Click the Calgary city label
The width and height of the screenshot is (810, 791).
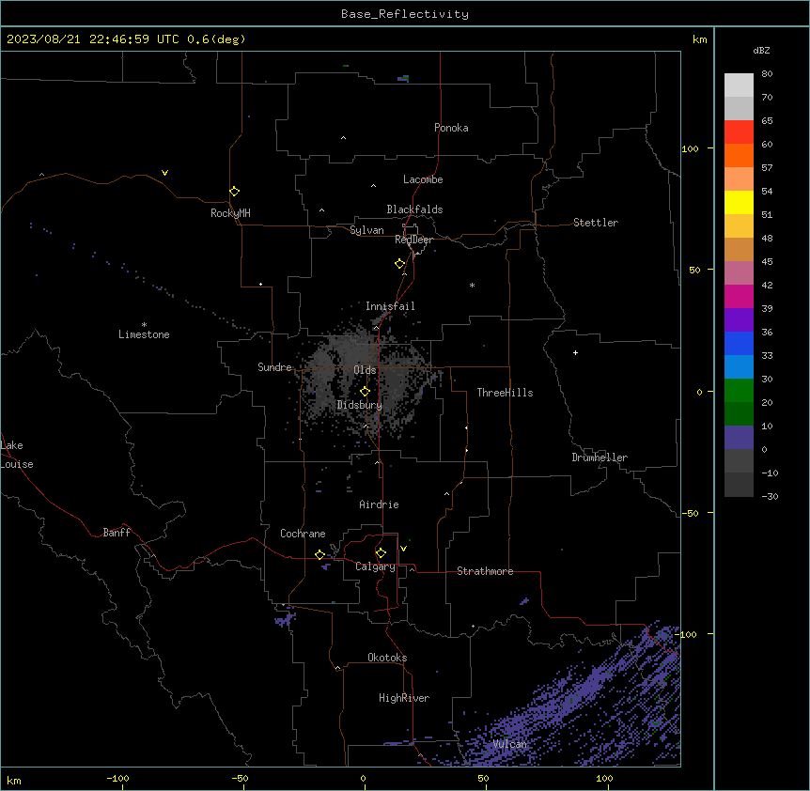pos(375,566)
